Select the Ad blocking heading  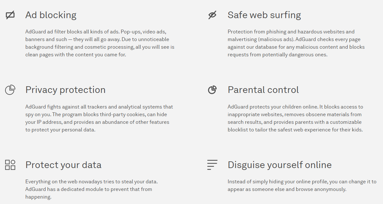(51, 15)
